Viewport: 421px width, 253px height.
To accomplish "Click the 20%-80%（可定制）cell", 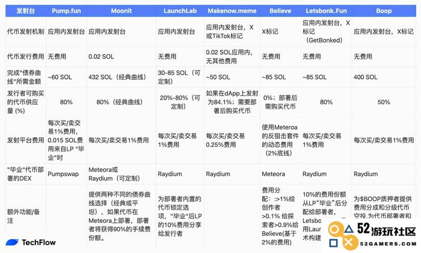I will point(180,102).
